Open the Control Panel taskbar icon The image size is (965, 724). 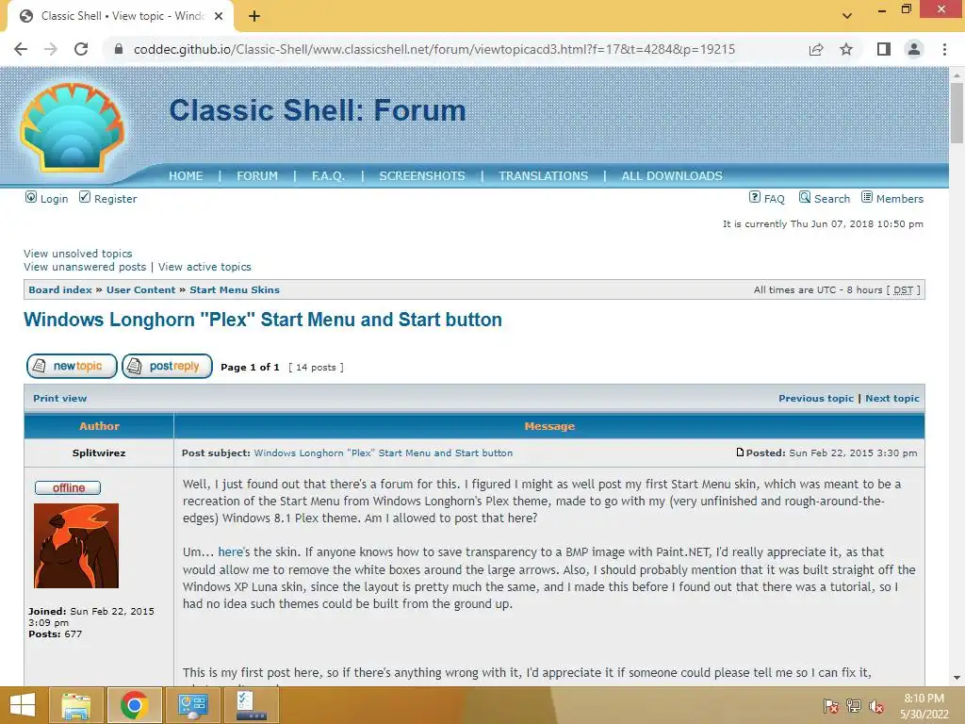click(192, 705)
